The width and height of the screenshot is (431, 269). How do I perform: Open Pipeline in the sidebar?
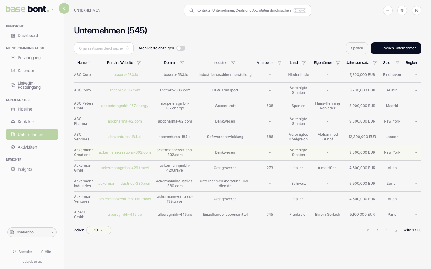(x=32, y=109)
